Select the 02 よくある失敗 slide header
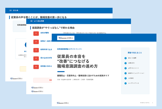This screenshot has height=109, width=162. [x=78, y=21]
